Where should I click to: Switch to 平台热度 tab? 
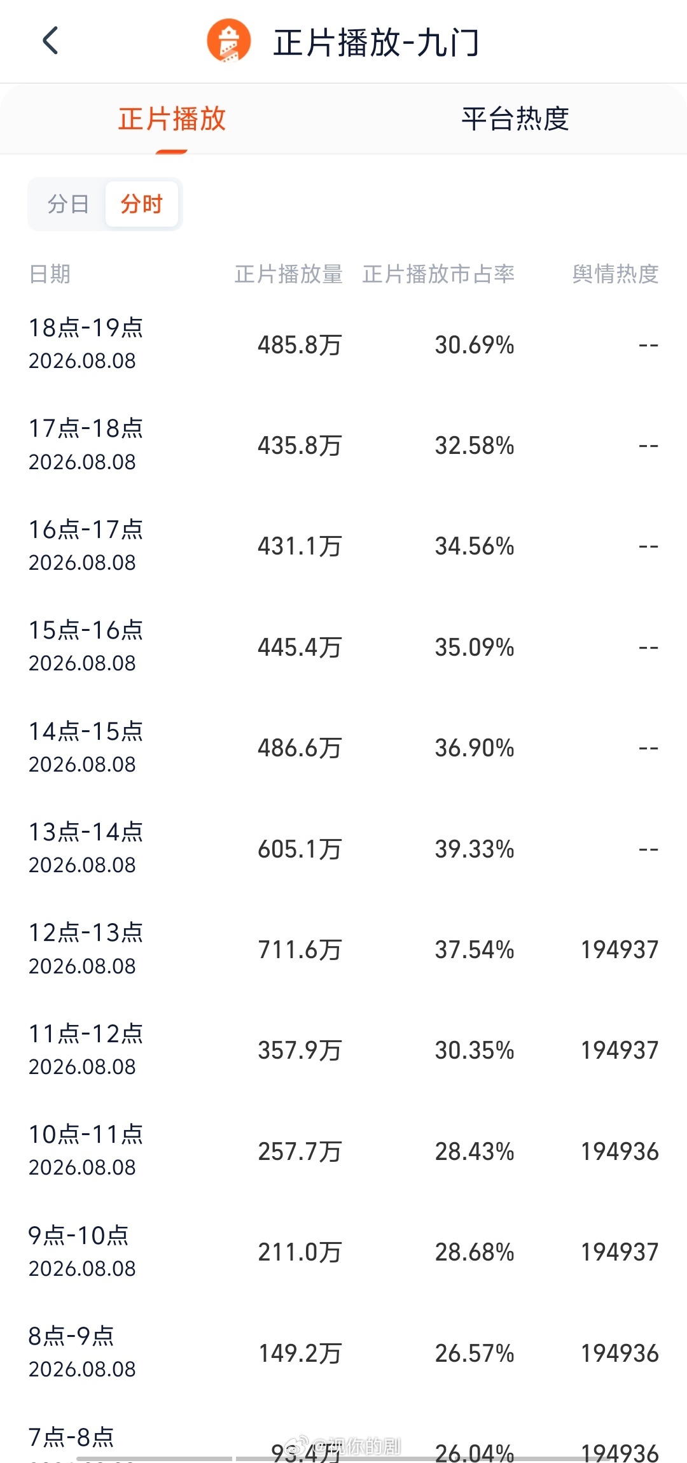click(515, 118)
